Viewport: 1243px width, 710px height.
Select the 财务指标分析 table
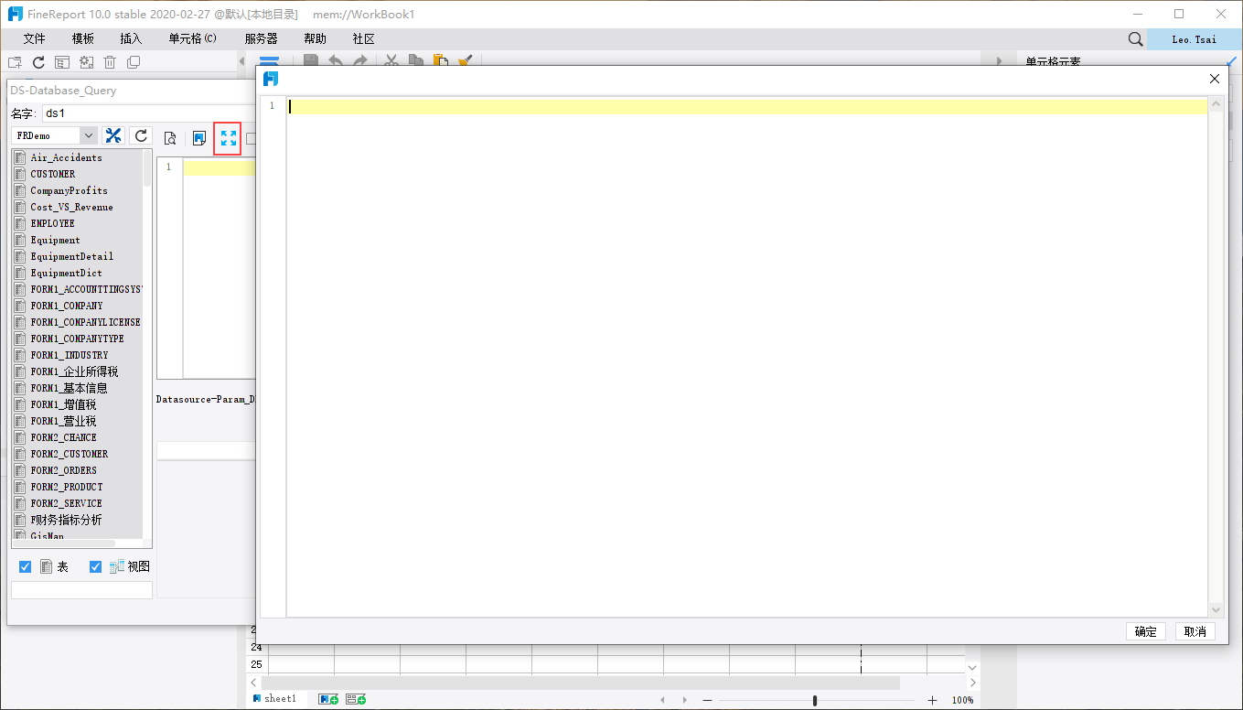pyautogui.click(x=79, y=520)
